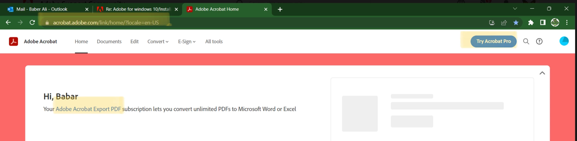Open the extensions puzzle icon
This screenshot has width=577, height=141.
click(531, 23)
